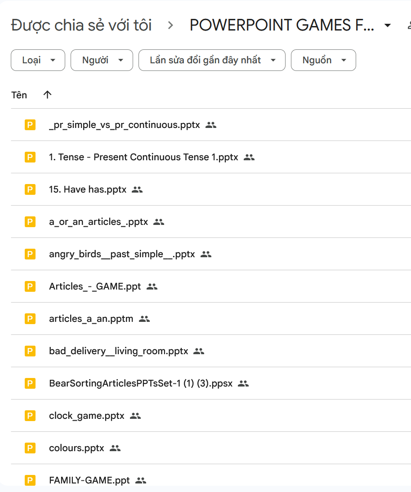The image size is (411, 492).
Task: Sort files by the Tên column header
Action: pos(19,95)
